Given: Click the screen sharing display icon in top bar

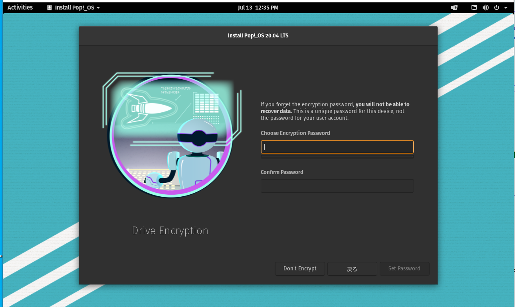Looking at the screenshot, I should pos(454,8).
